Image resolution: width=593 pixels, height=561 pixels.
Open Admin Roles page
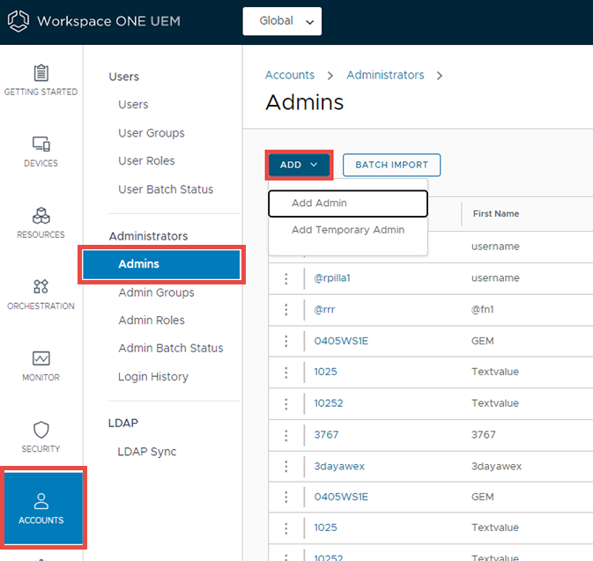152,321
